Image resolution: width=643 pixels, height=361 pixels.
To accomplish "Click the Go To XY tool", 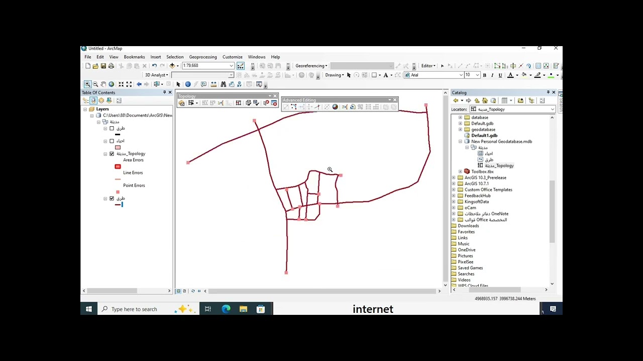I will click(239, 84).
